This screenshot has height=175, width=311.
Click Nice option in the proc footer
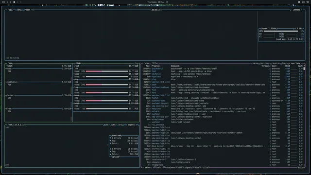pos(196,167)
